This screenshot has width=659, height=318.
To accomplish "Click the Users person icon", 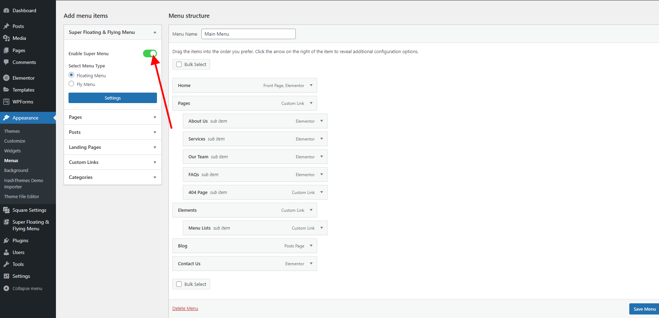I will coord(6,252).
